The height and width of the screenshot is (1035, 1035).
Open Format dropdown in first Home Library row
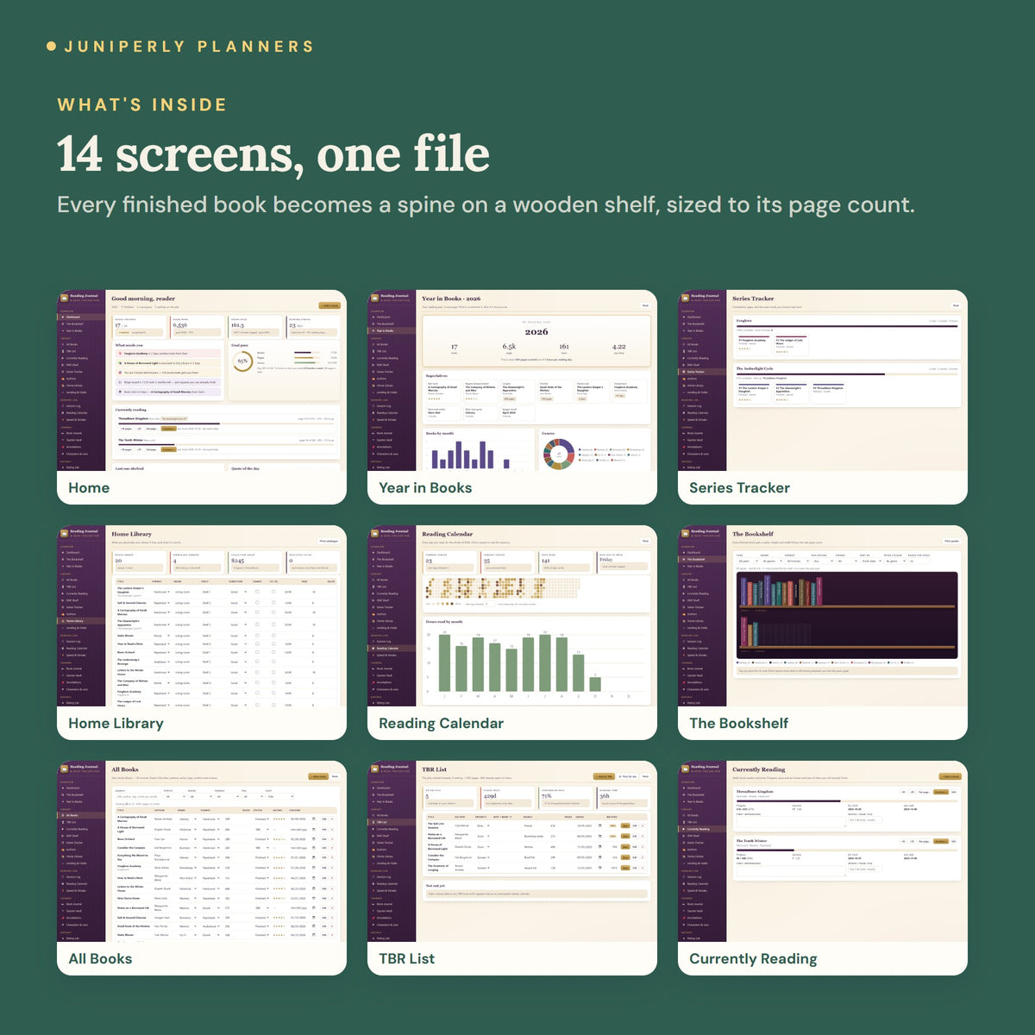161,592
